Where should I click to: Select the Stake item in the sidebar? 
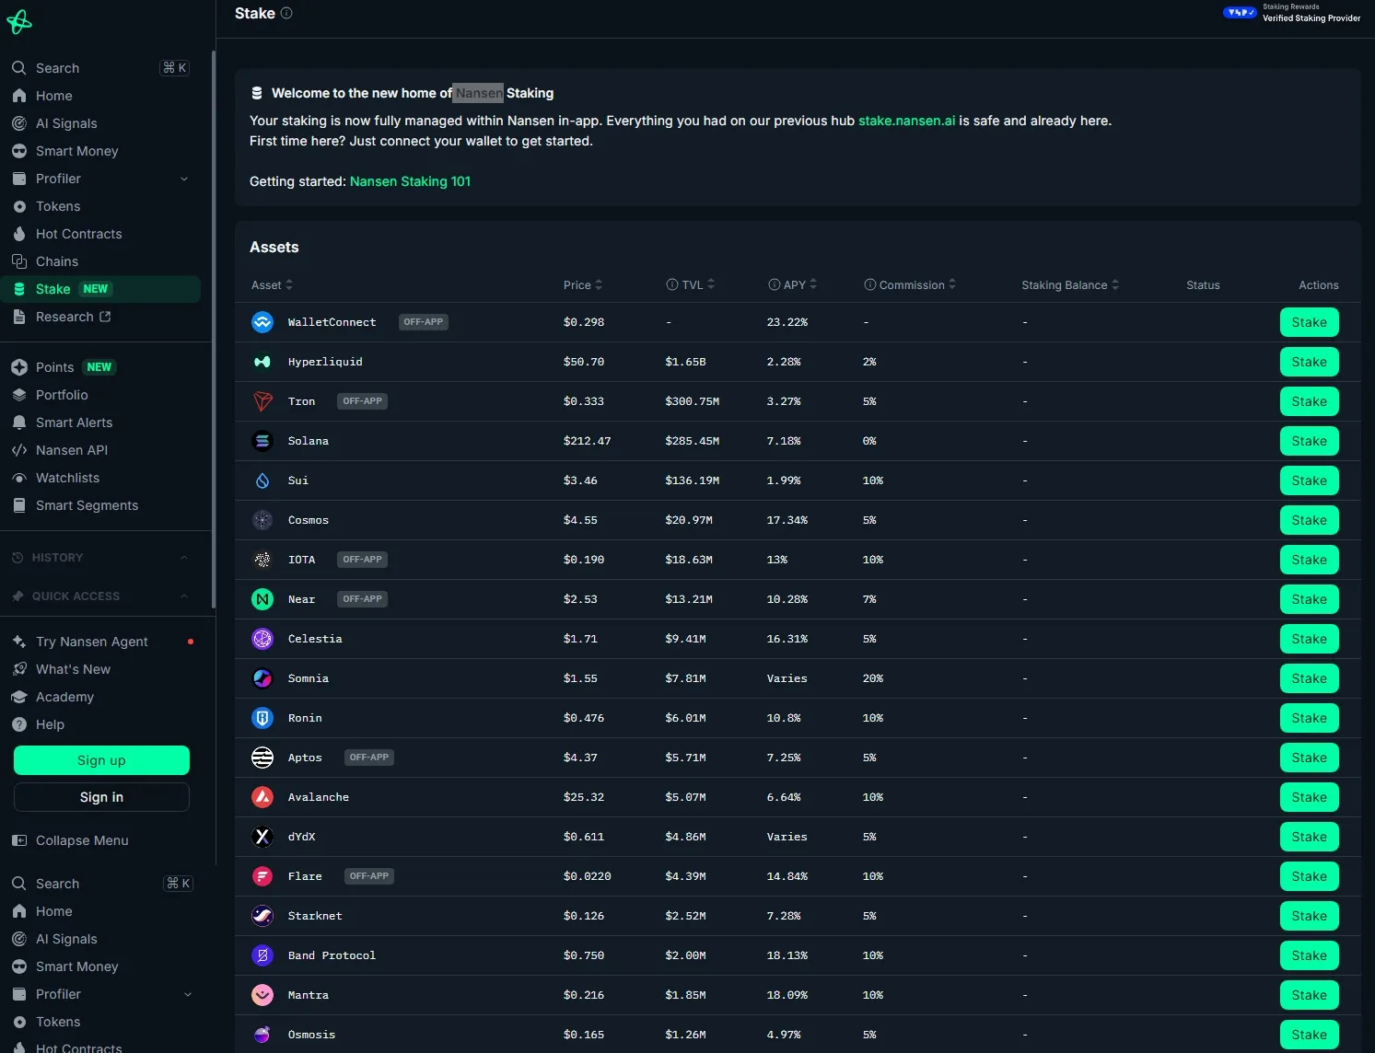[100, 289]
